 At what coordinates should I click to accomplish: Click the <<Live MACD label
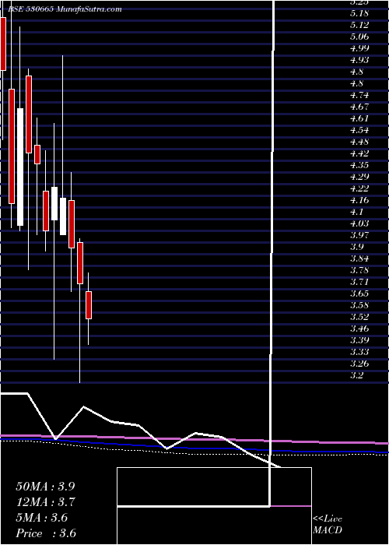coord(328,525)
